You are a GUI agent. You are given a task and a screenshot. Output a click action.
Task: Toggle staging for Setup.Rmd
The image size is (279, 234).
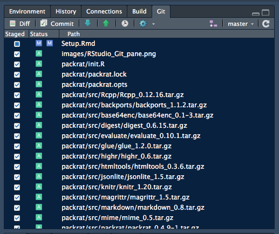click(x=17, y=44)
